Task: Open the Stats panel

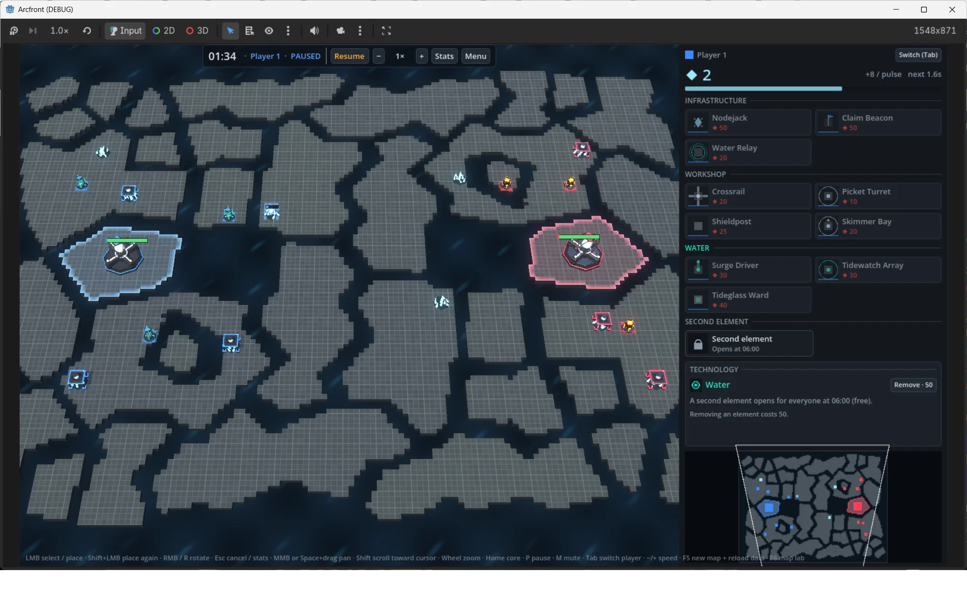Action: tap(444, 56)
